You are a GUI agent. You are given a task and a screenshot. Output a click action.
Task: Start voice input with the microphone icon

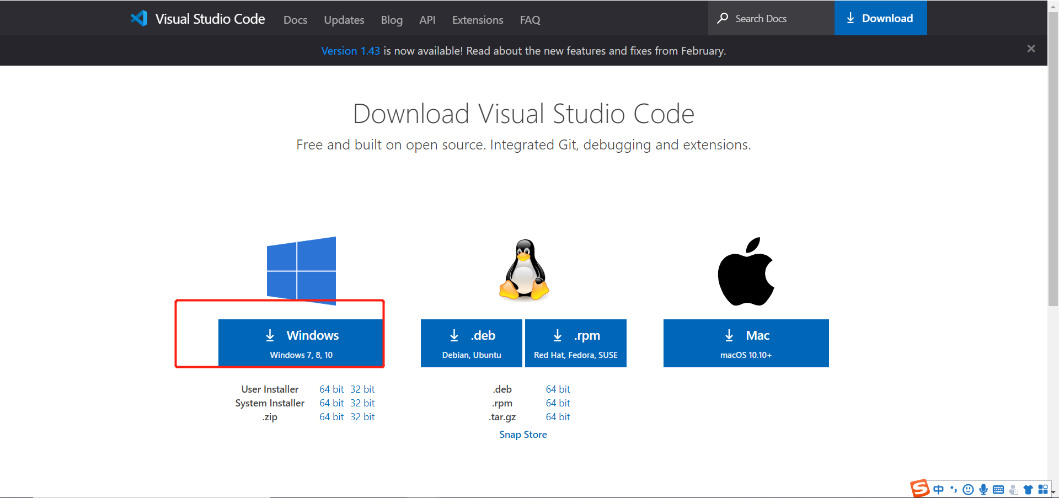(983, 489)
